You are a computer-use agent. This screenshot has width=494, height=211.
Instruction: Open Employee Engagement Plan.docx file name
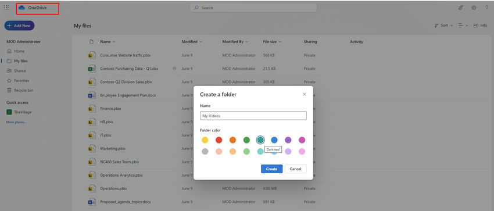(128, 95)
